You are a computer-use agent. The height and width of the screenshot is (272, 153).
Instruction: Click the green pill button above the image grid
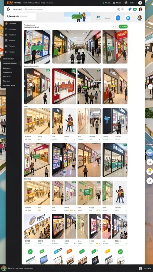point(123,27)
